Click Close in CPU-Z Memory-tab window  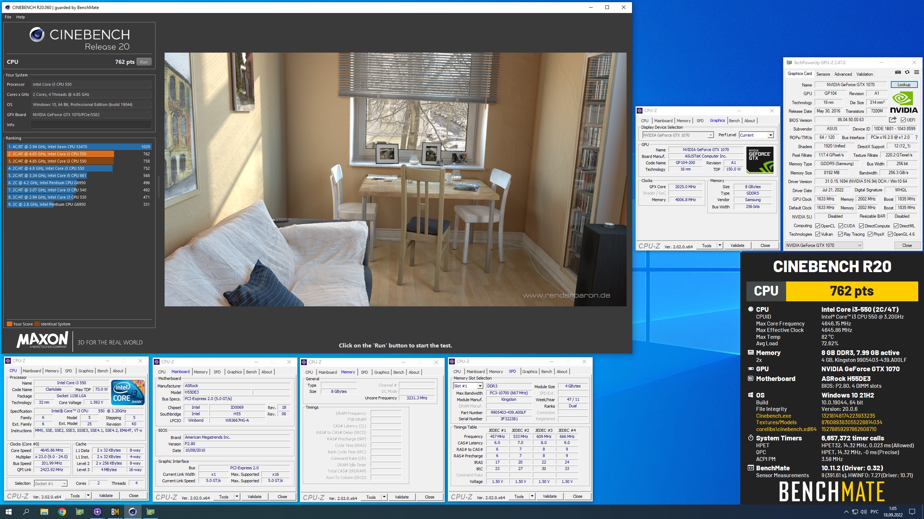coord(430,497)
